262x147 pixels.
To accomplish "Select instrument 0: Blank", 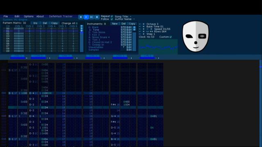I will coord(93,27).
